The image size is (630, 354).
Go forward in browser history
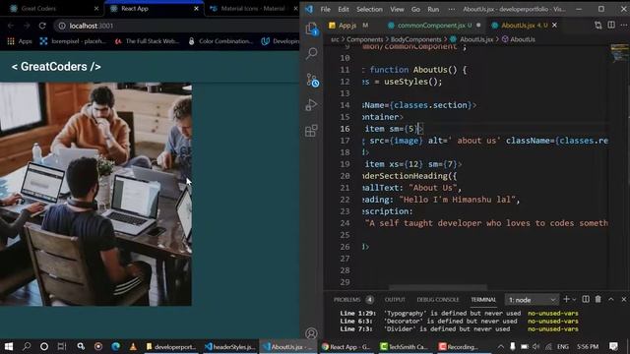tap(27, 26)
